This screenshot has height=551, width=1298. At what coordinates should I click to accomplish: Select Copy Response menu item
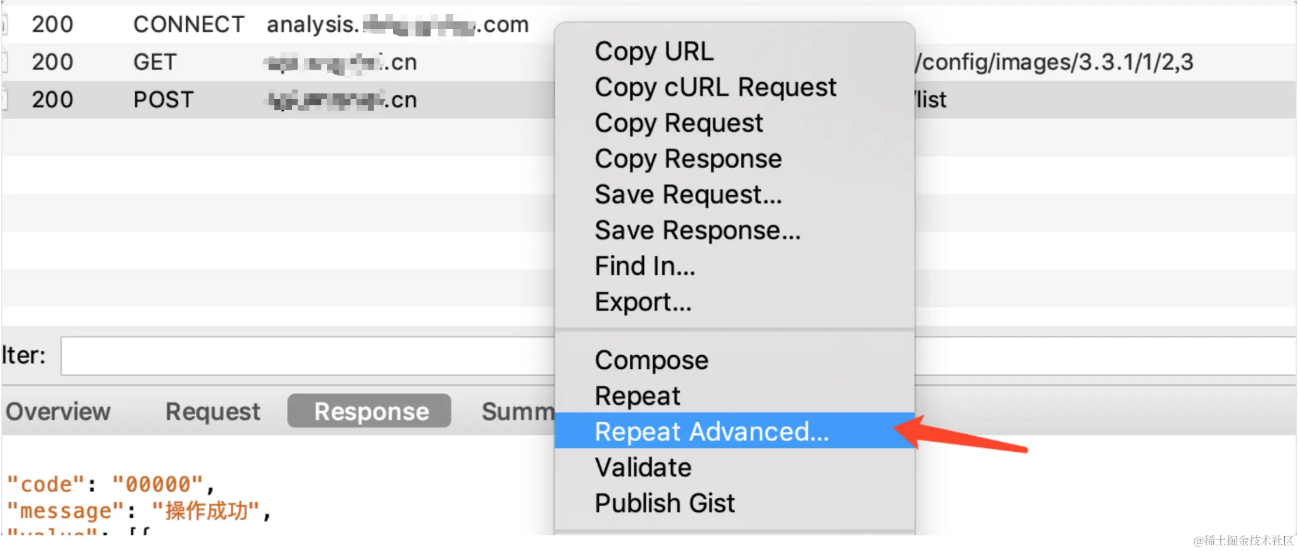point(688,159)
